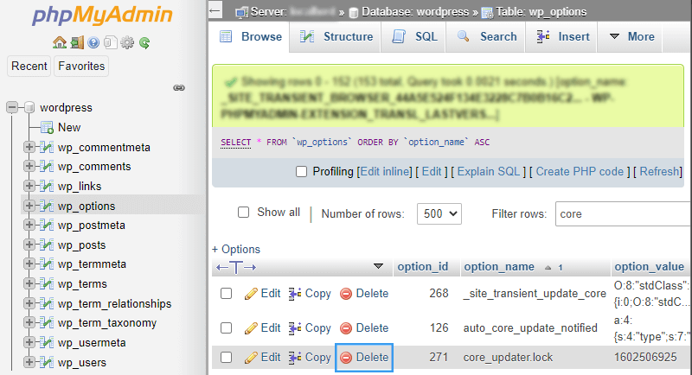Select row 268 checkbox
The image size is (692, 375).
227,294
